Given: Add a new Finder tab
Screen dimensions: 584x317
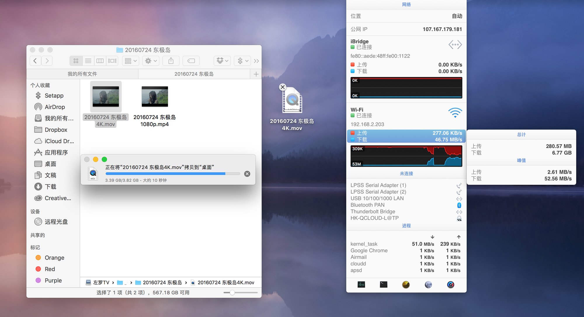Looking at the screenshot, I should pos(256,74).
